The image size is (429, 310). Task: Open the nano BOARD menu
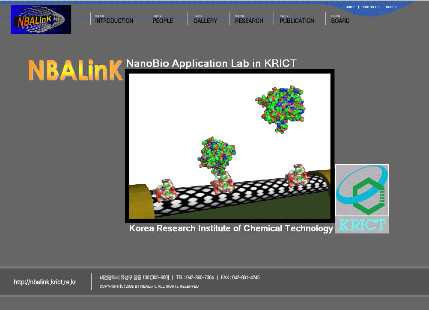pos(340,21)
